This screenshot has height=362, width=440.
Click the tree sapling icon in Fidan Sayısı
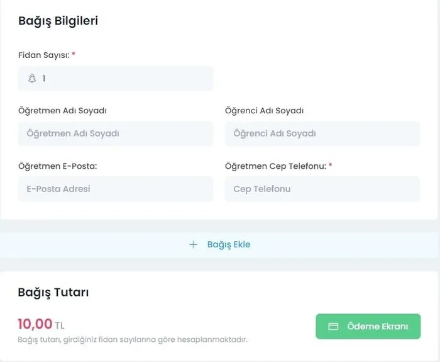click(x=32, y=79)
